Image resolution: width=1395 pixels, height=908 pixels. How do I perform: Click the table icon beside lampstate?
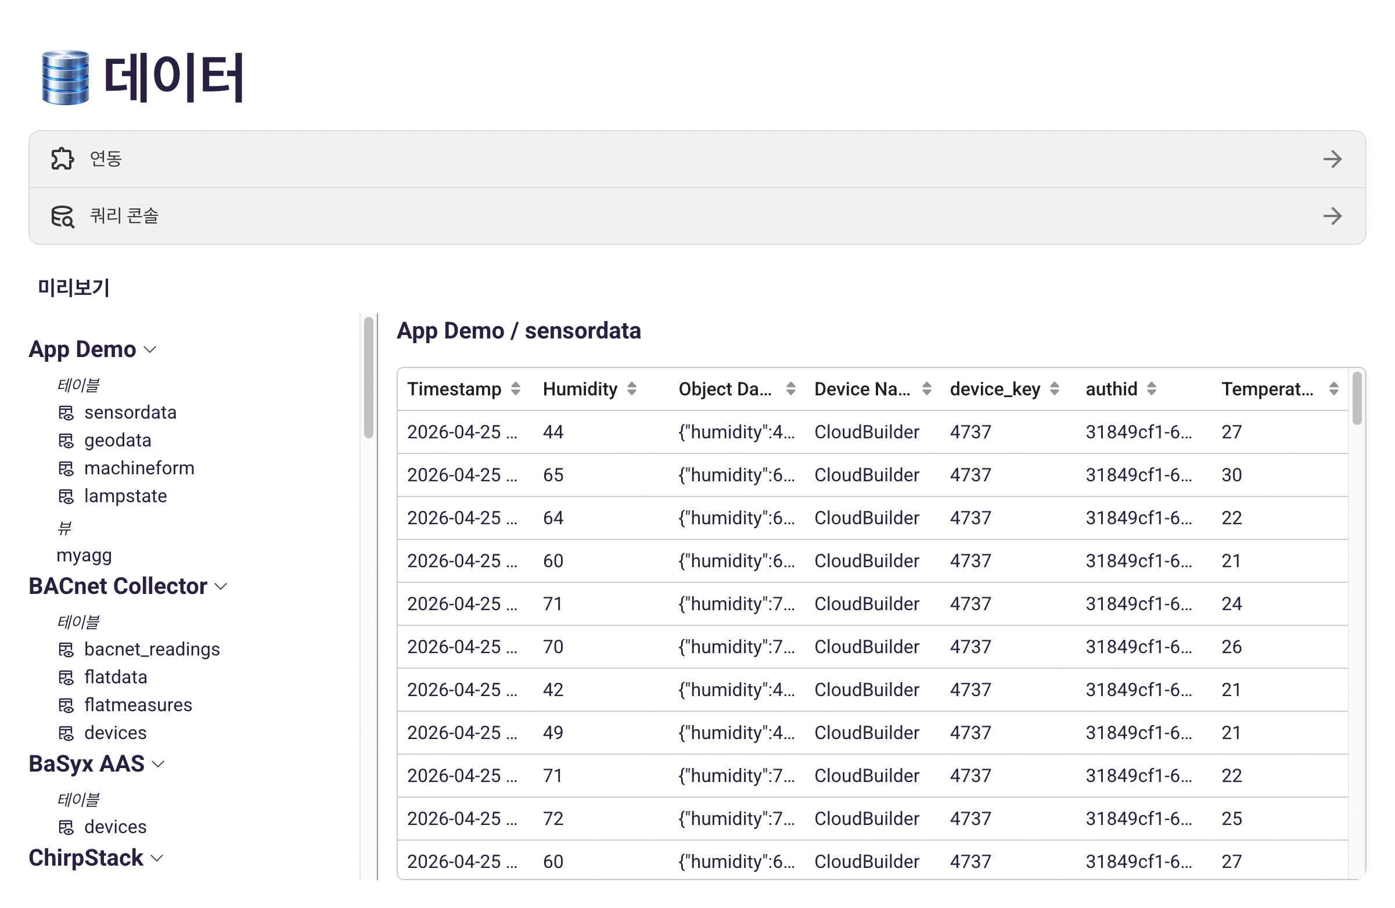[66, 497]
